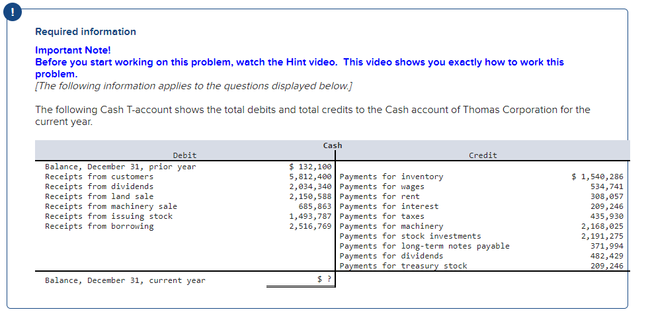650x320 pixels.
Task: Click the '$ ?' ending balance cell
Action: click(x=324, y=280)
